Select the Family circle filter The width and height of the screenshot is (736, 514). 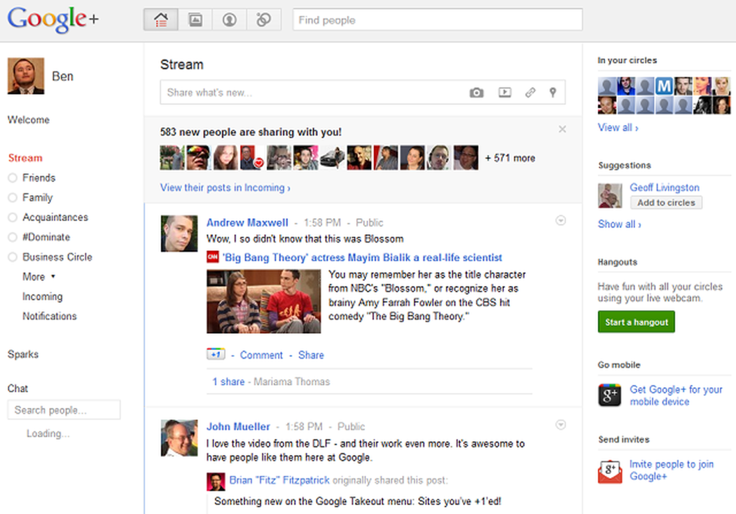pyautogui.click(x=37, y=198)
